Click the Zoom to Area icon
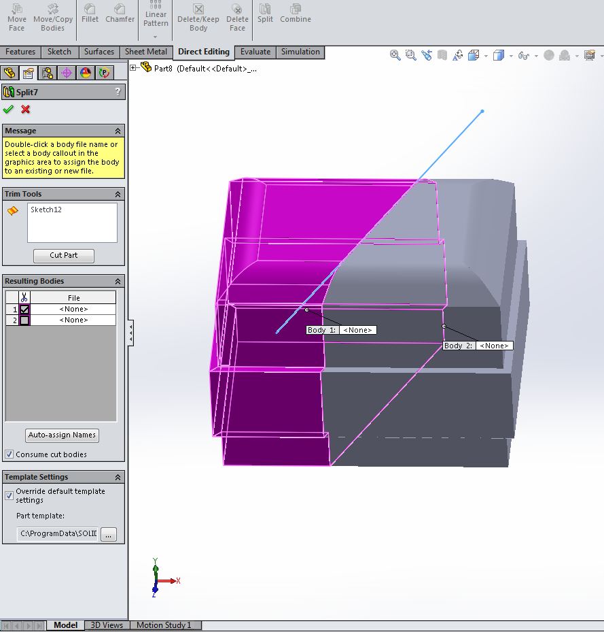This screenshot has width=604, height=632. [410, 55]
